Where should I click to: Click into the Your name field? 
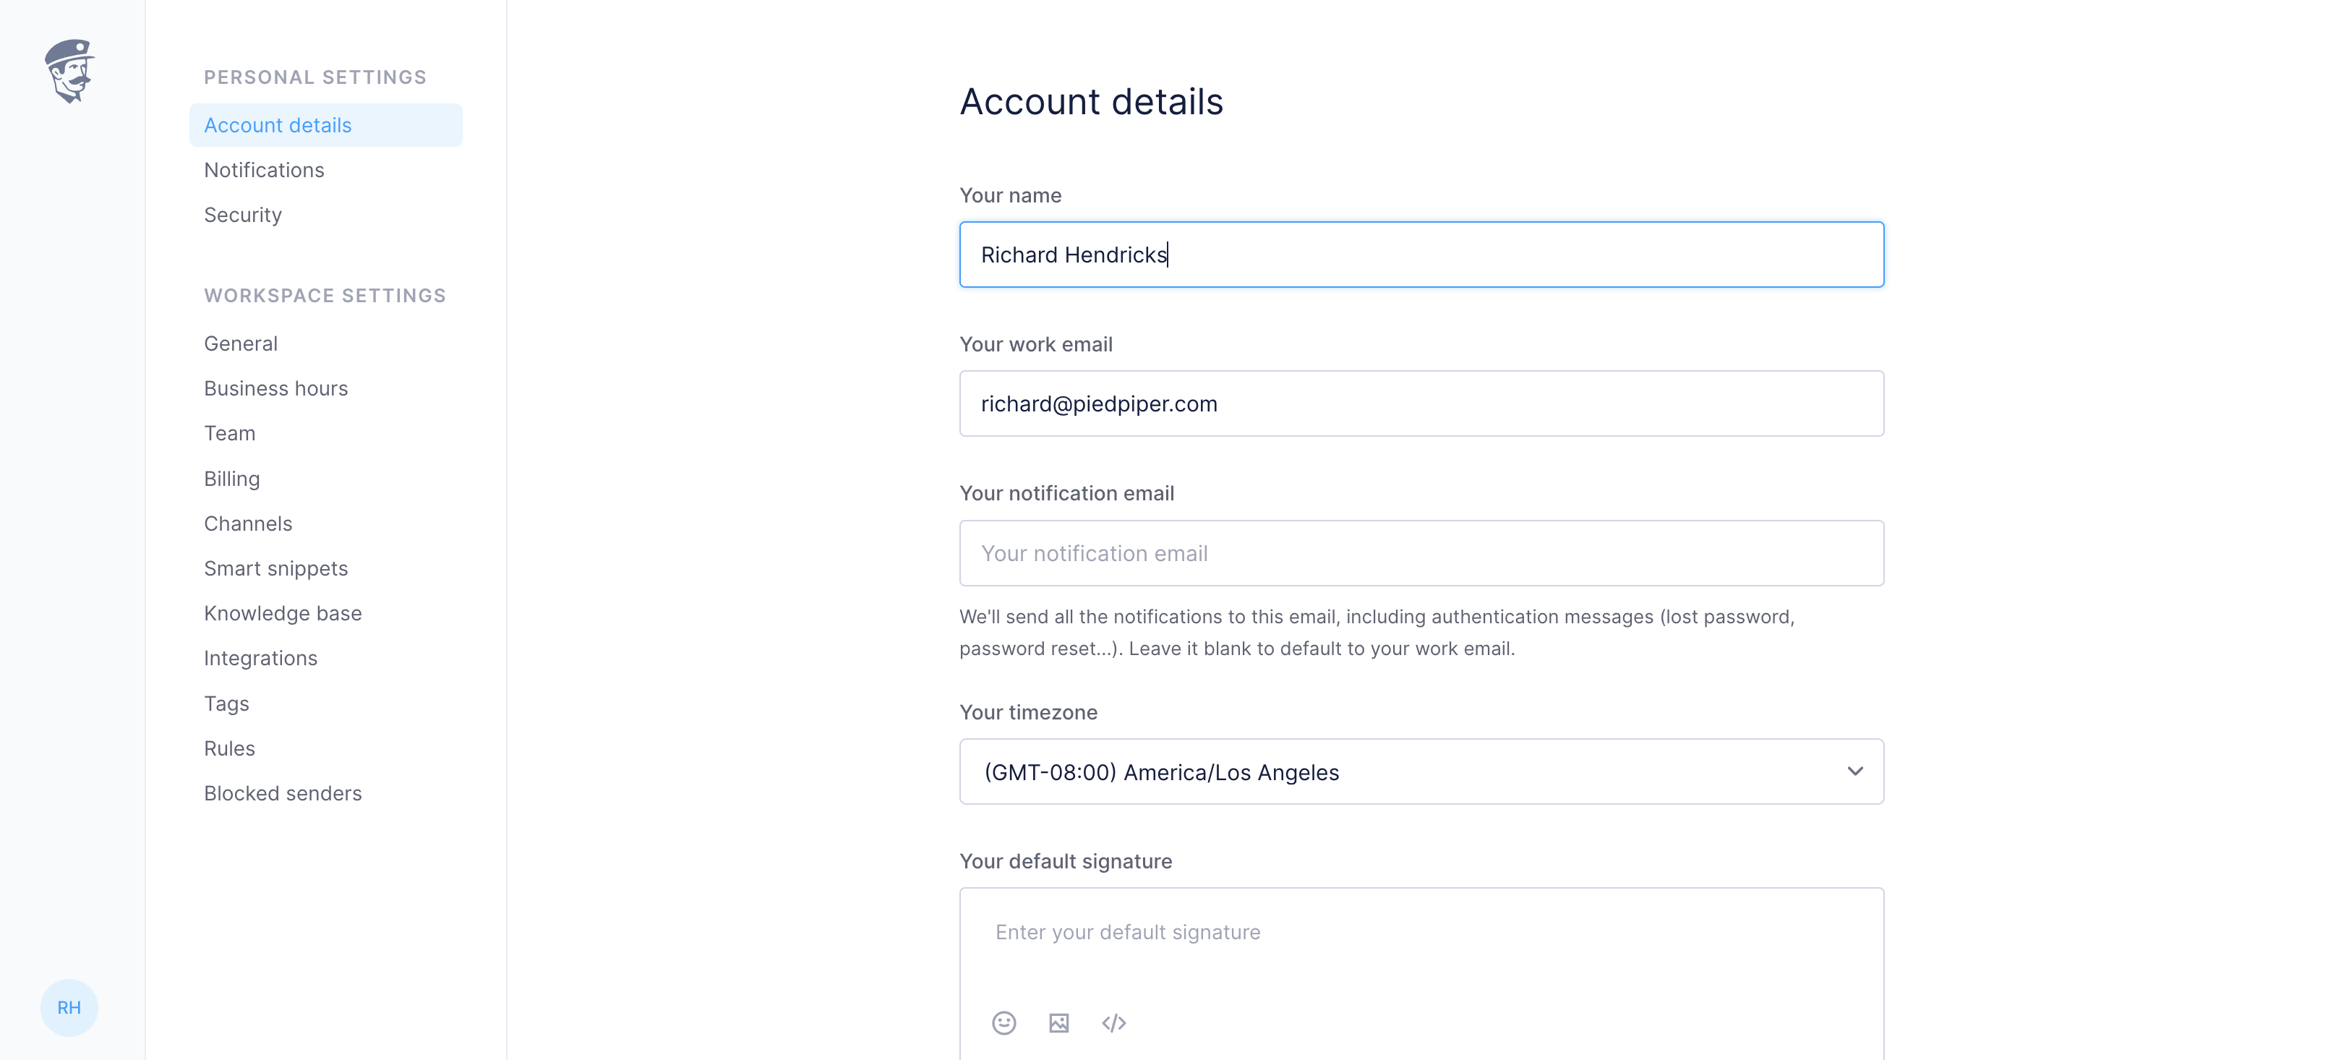point(1421,255)
